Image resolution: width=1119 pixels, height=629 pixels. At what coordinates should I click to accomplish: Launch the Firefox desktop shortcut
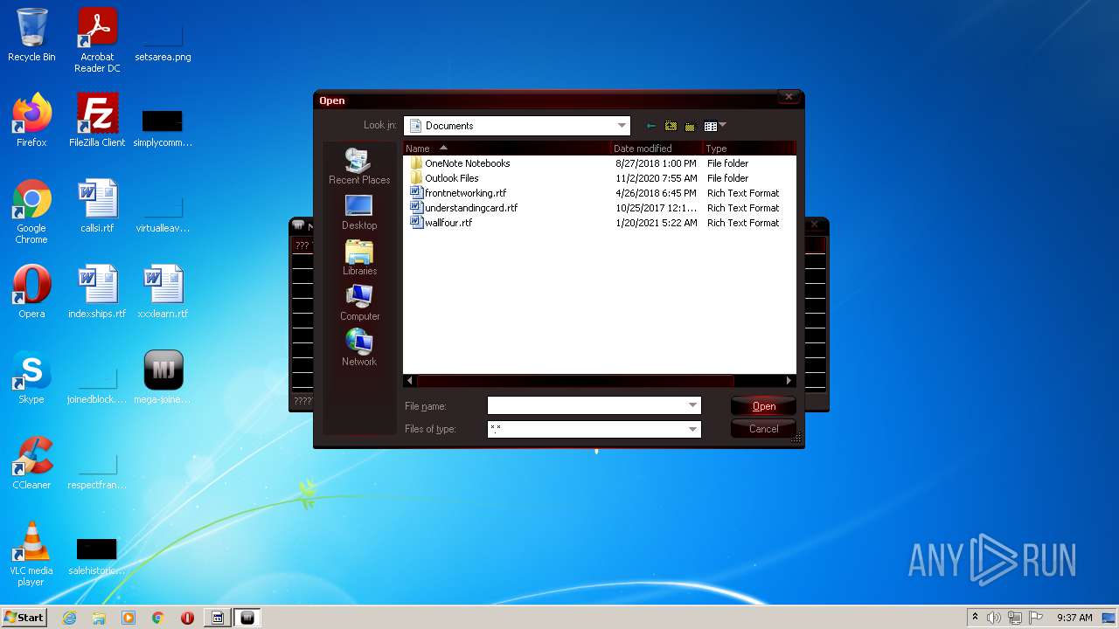[31, 121]
